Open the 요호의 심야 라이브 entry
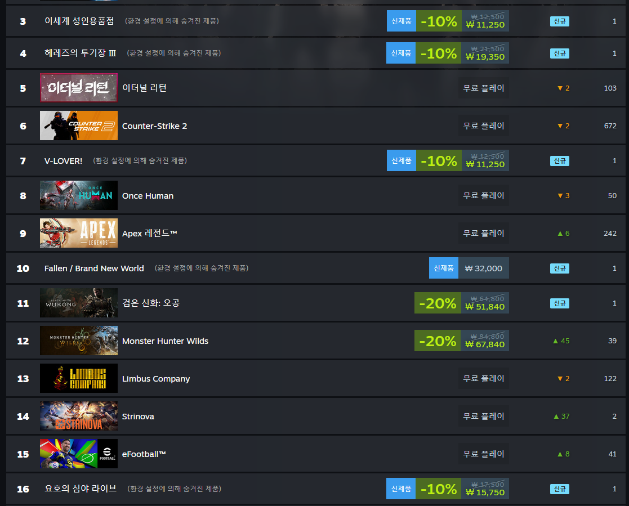Image resolution: width=629 pixels, height=506 pixels. pos(80,489)
